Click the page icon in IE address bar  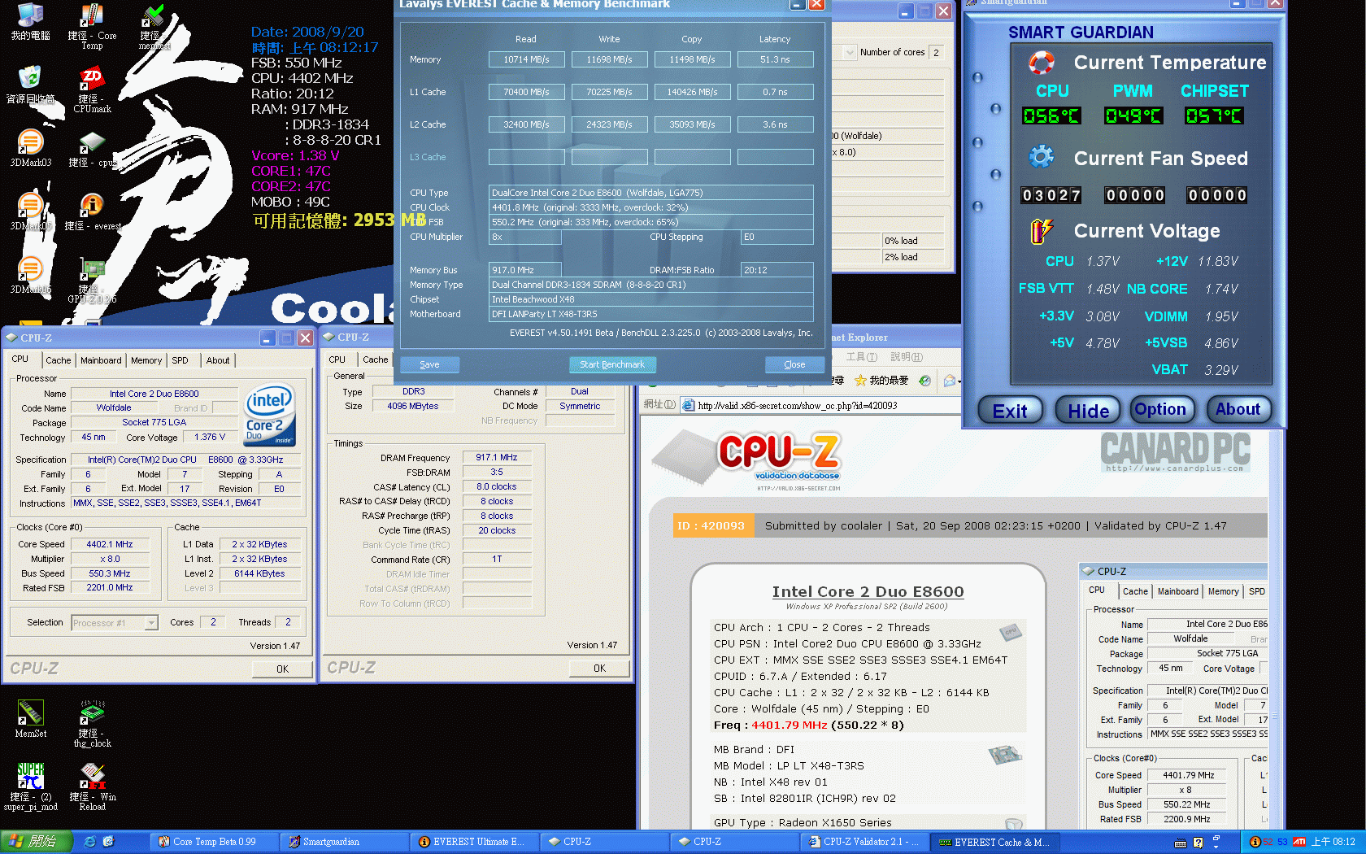[x=689, y=405]
